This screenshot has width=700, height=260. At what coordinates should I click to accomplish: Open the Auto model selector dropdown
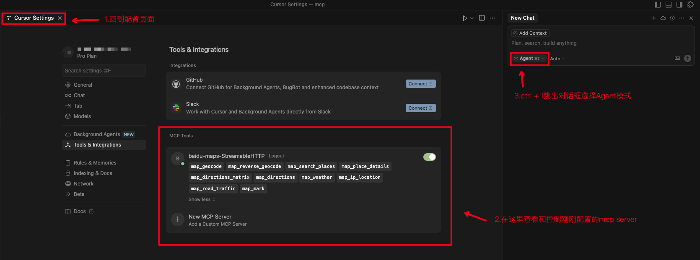pyautogui.click(x=557, y=59)
